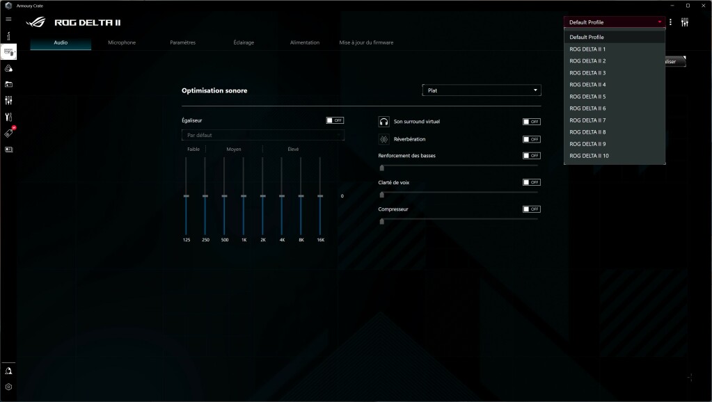Open the Home info page icon

tap(8, 36)
